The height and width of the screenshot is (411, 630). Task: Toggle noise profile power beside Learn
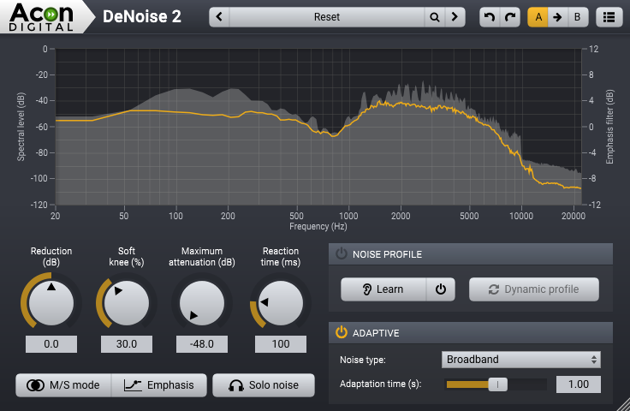[x=441, y=289]
